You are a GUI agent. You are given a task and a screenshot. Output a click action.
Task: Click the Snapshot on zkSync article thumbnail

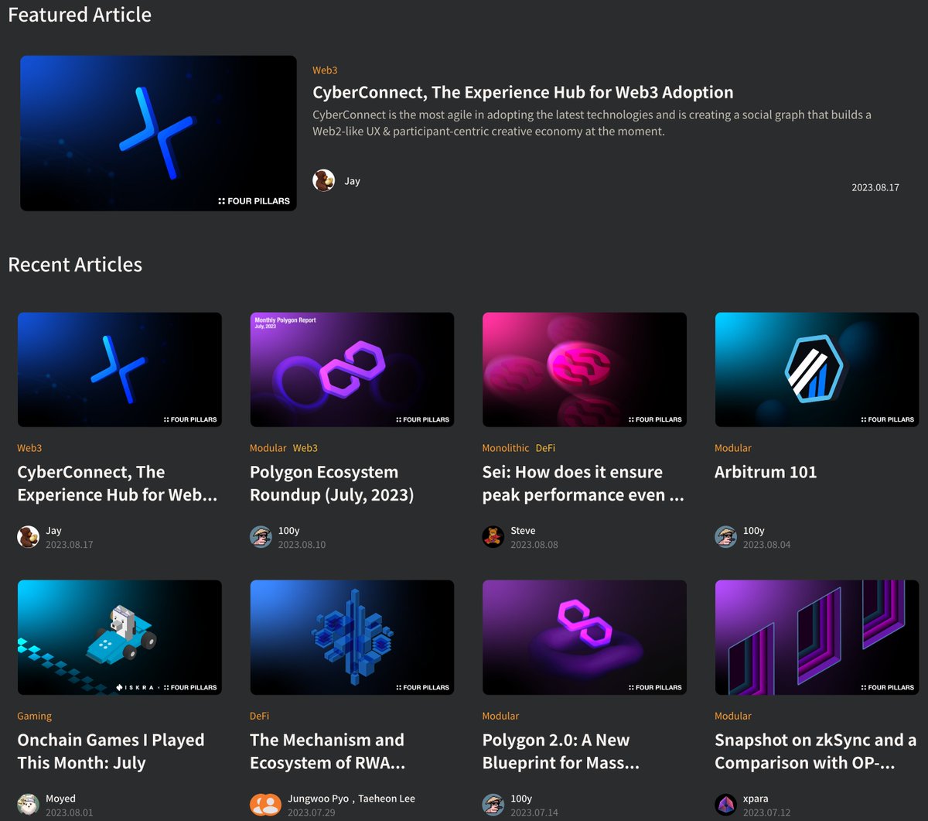[x=817, y=637]
